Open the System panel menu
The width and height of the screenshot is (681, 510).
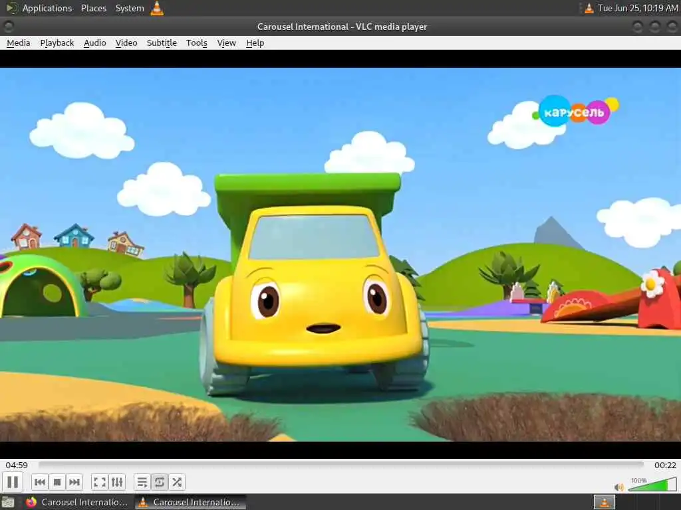(130, 8)
